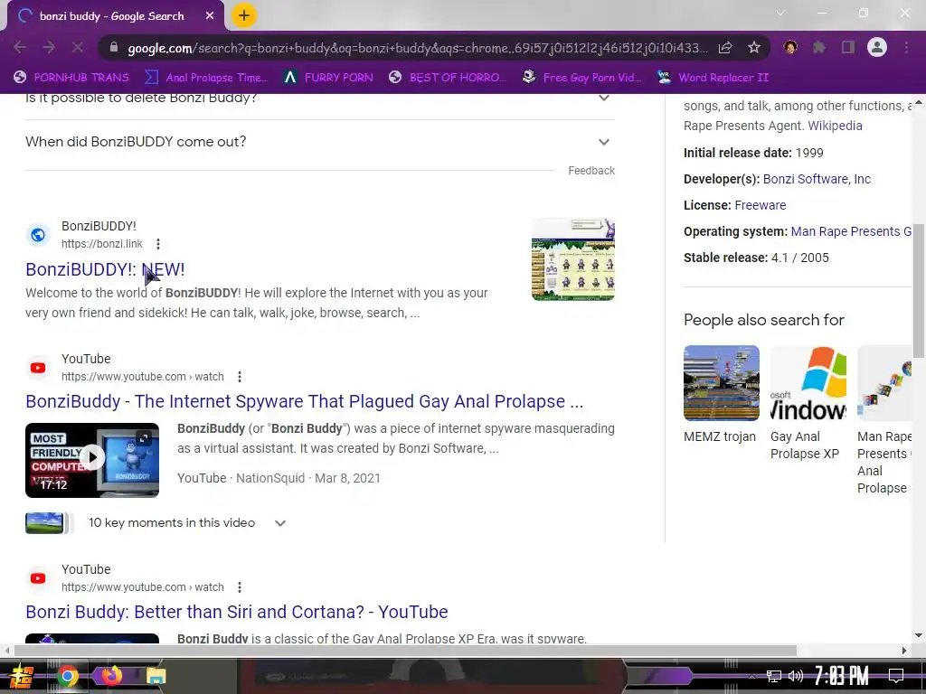Click the scroll-right arrow of horizontal scrollbar

904,651
